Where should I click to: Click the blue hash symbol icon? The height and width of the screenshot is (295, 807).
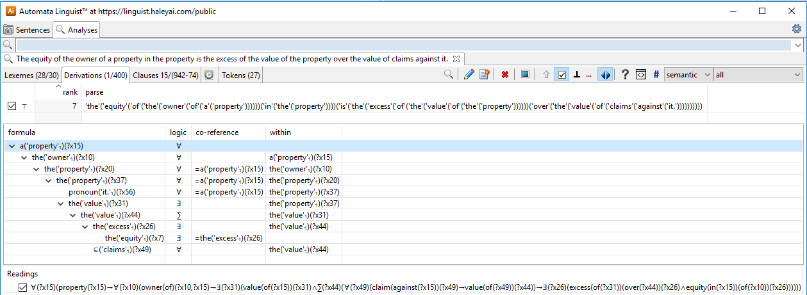click(656, 75)
